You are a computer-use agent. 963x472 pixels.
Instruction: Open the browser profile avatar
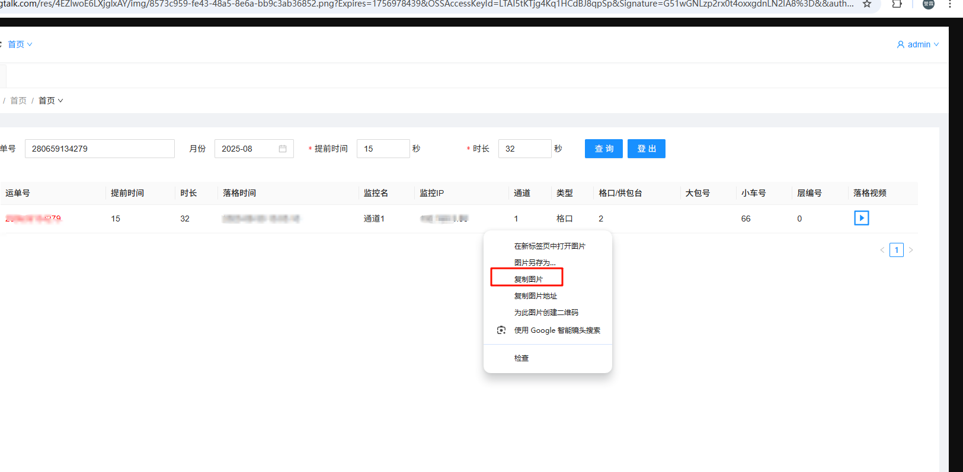[929, 4]
